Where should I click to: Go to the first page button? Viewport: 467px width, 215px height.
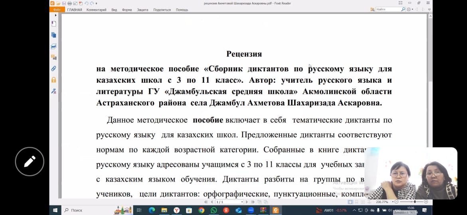pyautogui.click(x=206, y=202)
